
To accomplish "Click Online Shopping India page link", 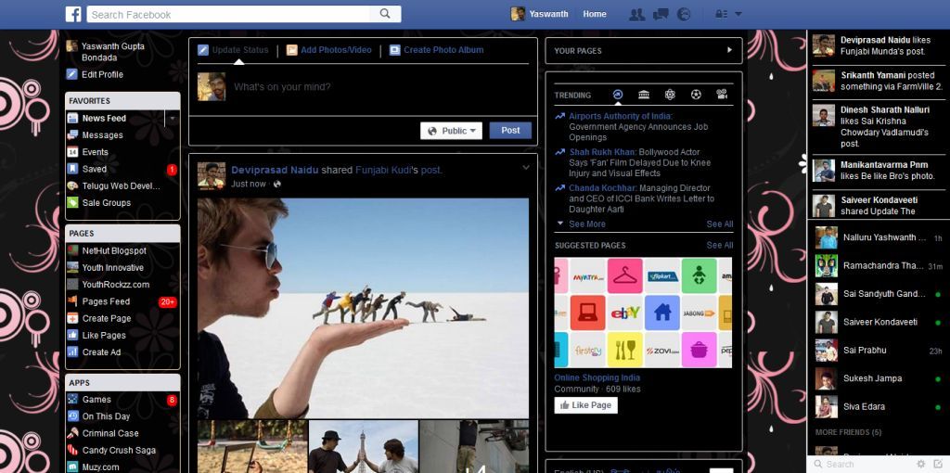I will [595, 377].
